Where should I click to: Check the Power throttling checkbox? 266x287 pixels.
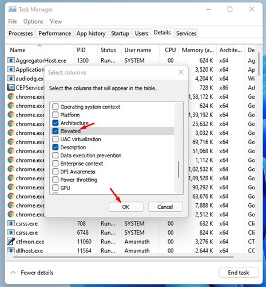[55, 180]
